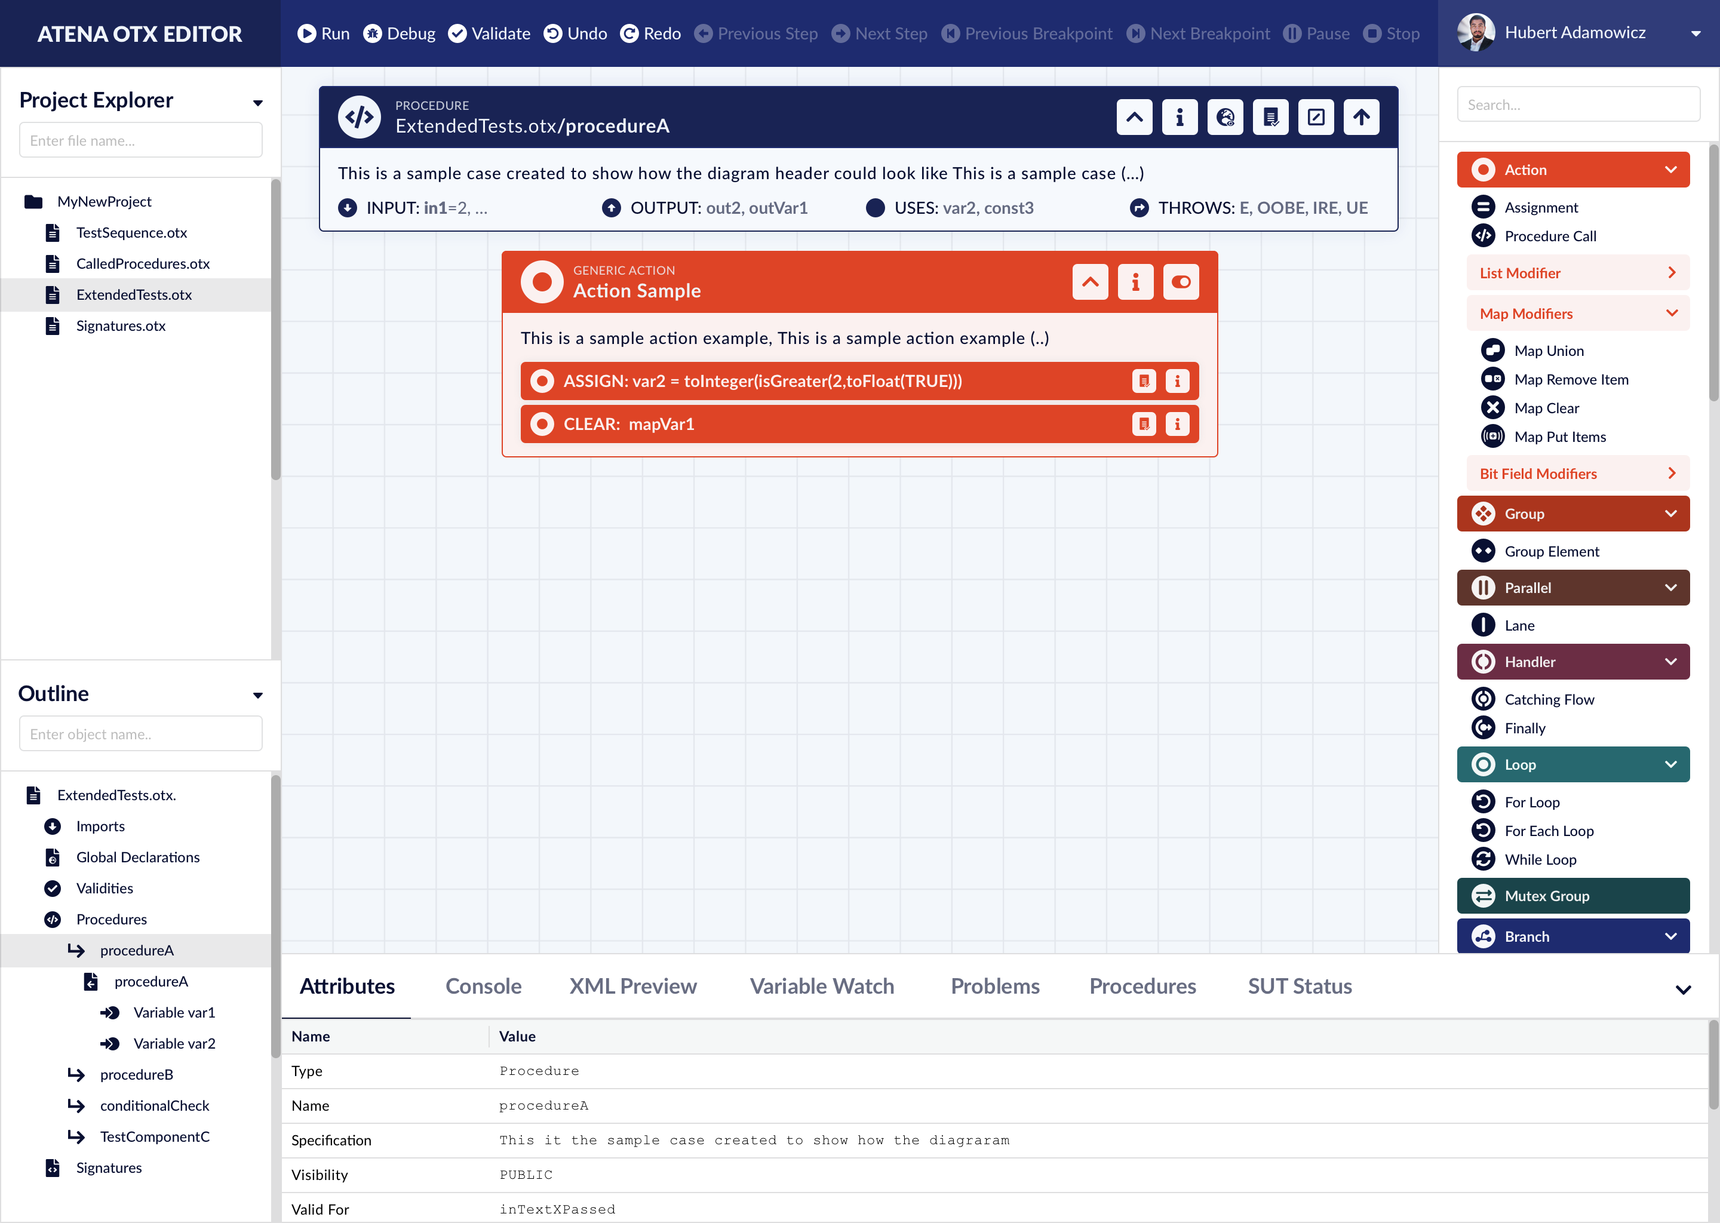Select procedureB in the Outline tree
Image resolution: width=1720 pixels, height=1223 pixels.
click(136, 1074)
